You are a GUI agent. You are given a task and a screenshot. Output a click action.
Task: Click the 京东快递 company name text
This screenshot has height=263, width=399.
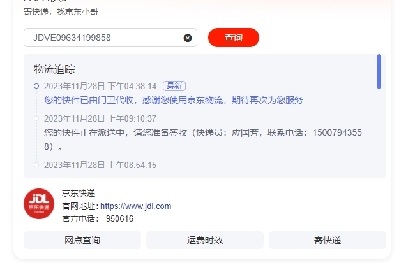coord(79,193)
